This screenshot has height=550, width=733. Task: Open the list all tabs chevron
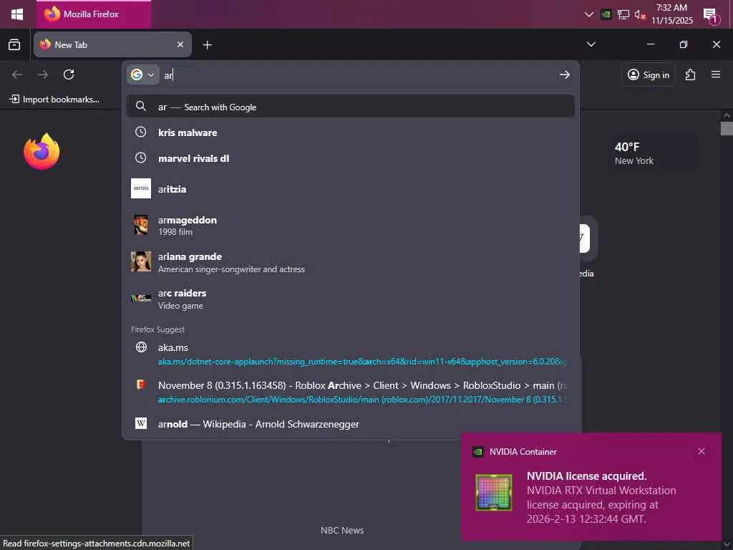591,44
